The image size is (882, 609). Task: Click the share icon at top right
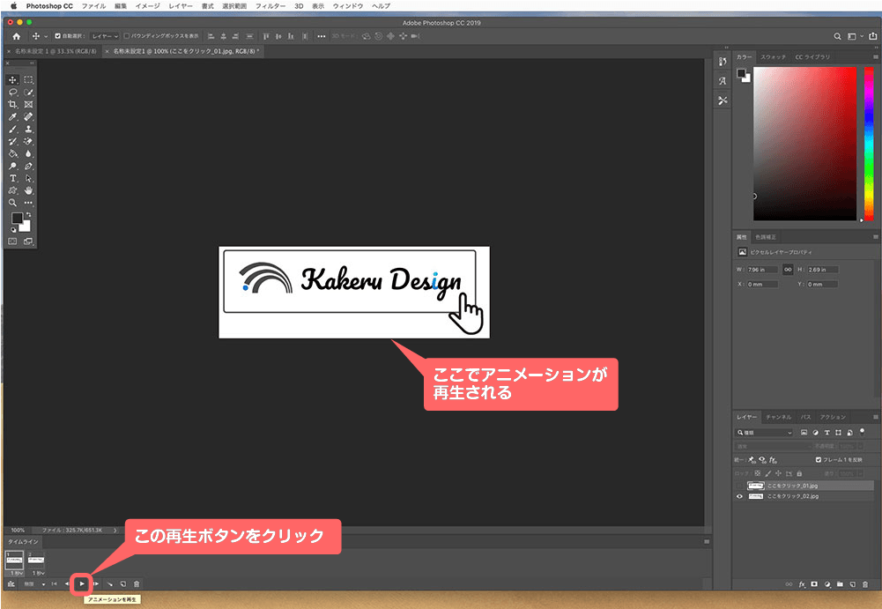tap(872, 36)
